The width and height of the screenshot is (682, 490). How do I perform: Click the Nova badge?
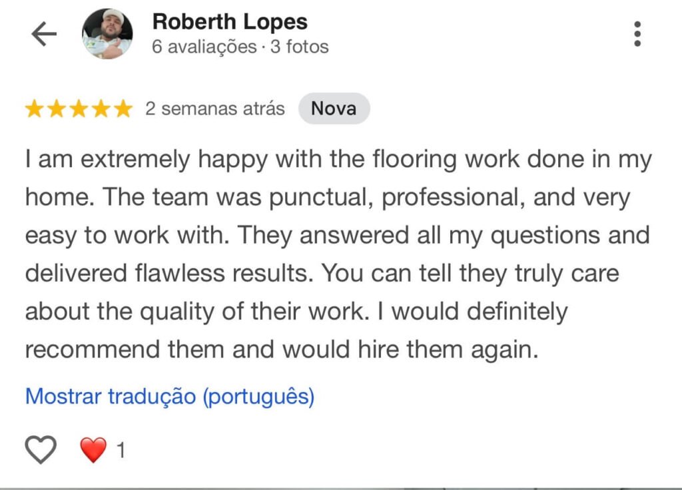pos(334,109)
